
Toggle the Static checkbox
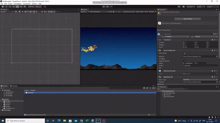click(x=212, y=34)
